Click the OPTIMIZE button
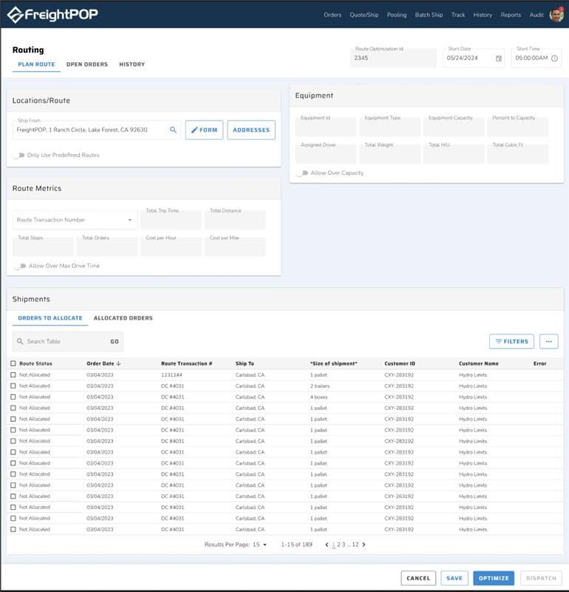The width and height of the screenshot is (569, 592). pyautogui.click(x=494, y=578)
